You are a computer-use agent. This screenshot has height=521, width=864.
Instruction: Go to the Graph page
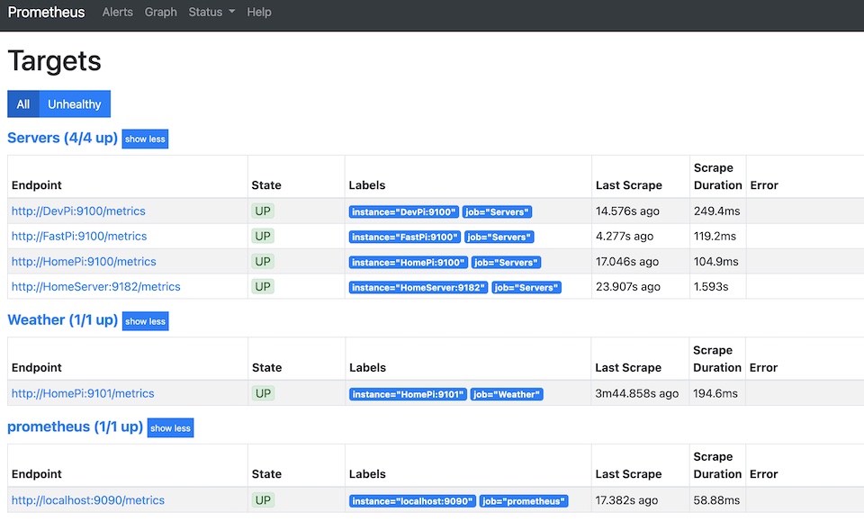click(161, 12)
